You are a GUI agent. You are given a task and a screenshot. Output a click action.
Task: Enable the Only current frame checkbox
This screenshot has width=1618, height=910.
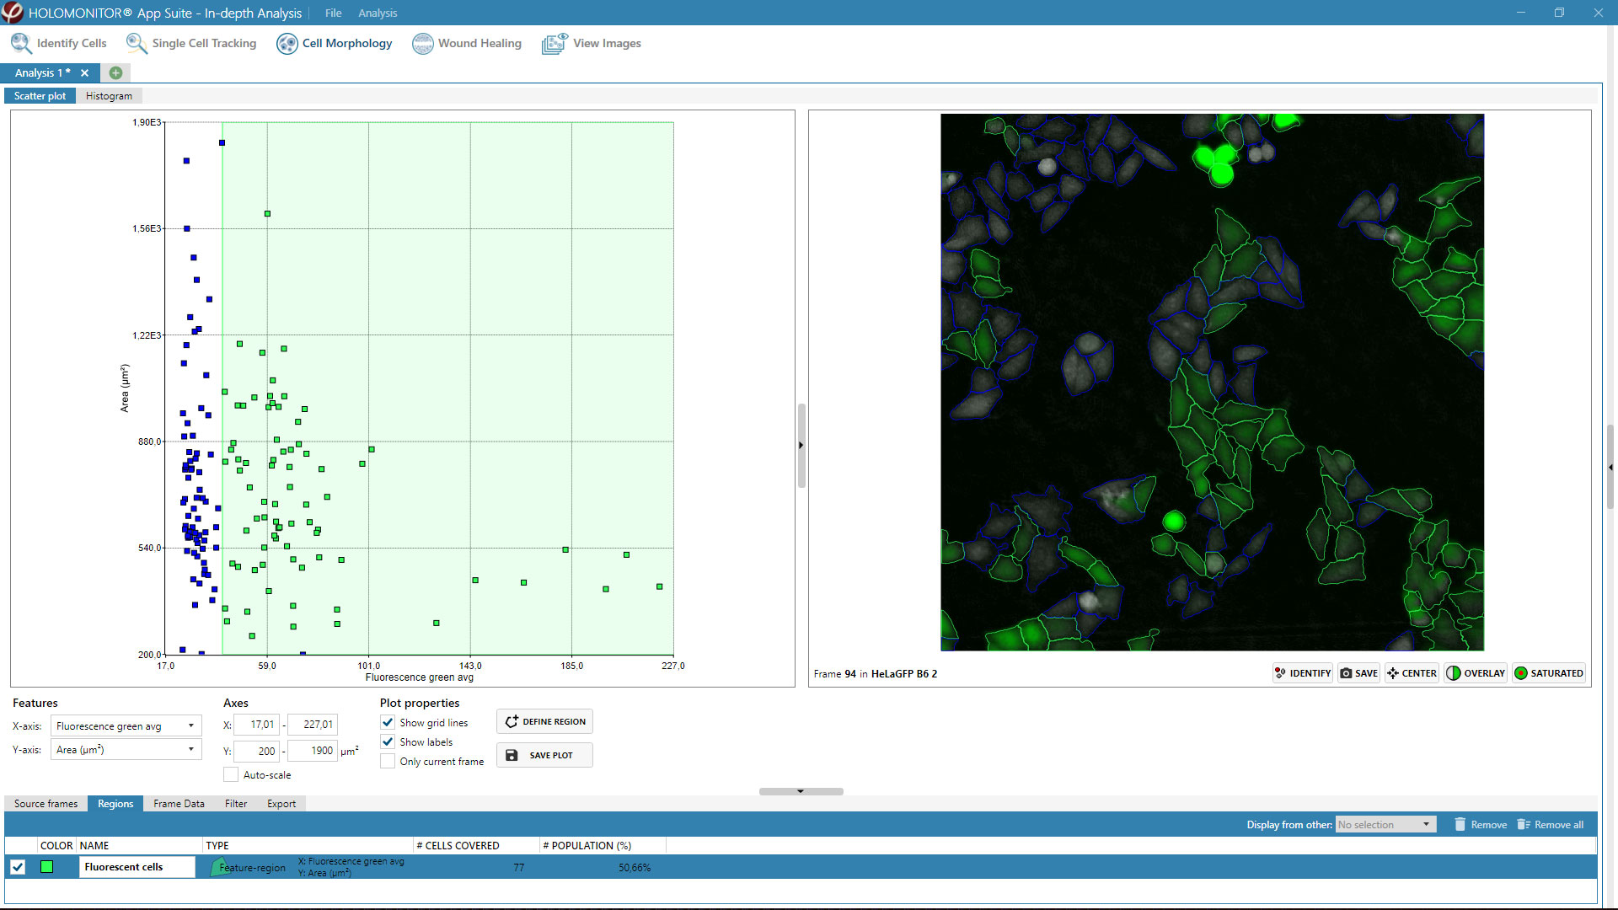point(388,761)
